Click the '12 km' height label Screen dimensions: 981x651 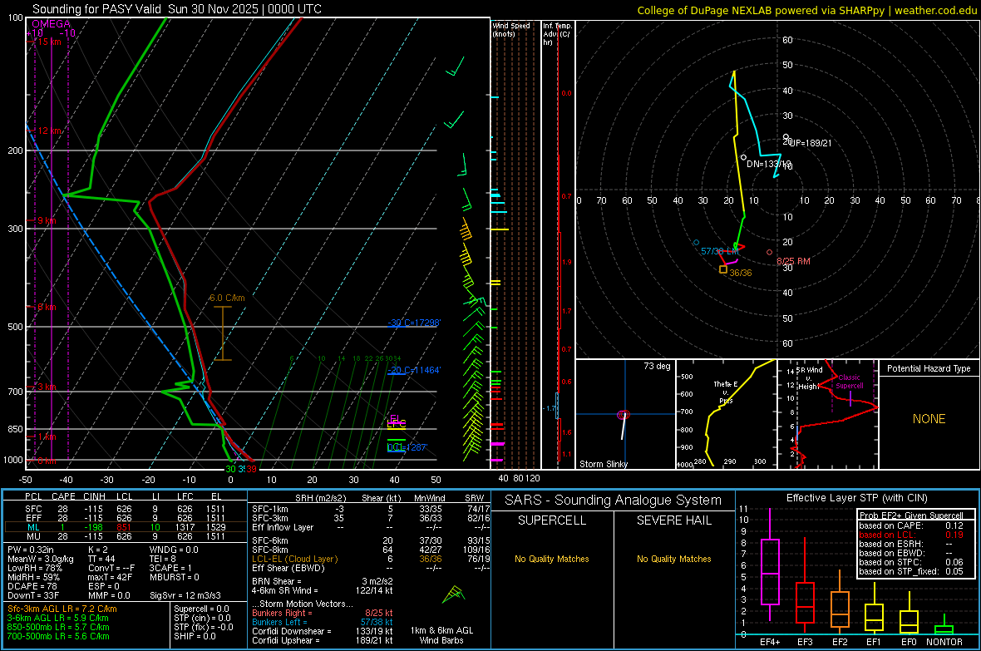pyautogui.click(x=50, y=131)
